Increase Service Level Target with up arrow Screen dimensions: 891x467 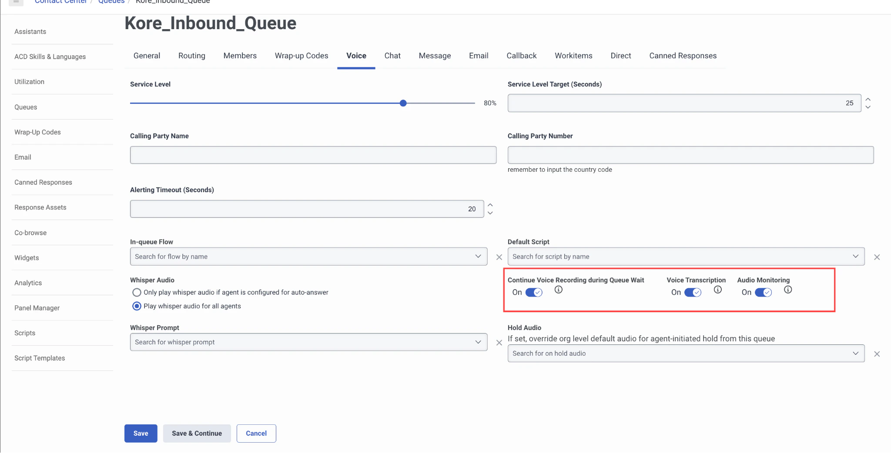[868, 99]
